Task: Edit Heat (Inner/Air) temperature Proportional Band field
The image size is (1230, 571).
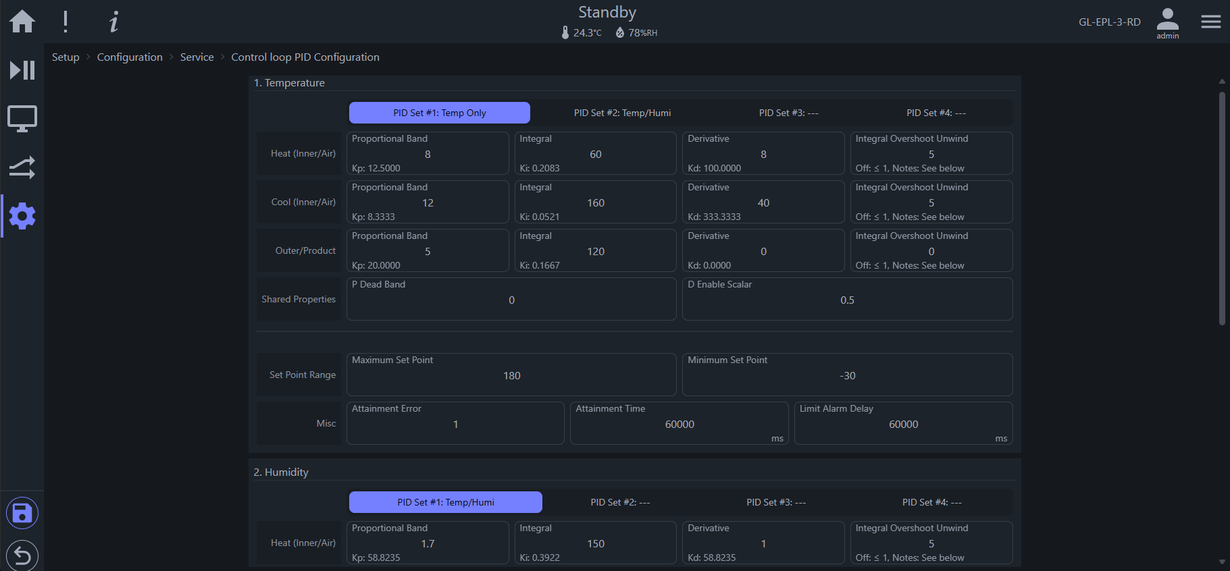Action: pyautogui.click(x=428, y=153)
